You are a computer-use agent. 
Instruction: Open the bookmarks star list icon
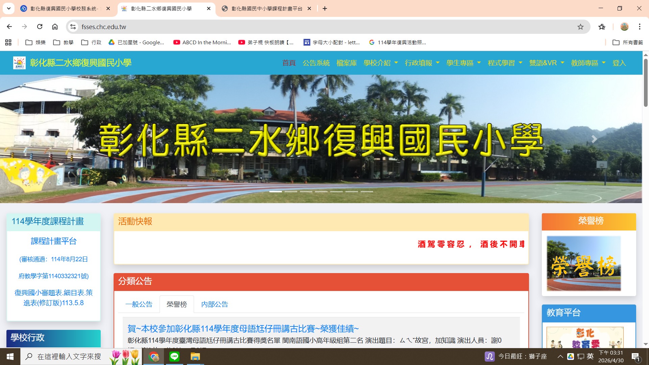(x=602, y=27)
